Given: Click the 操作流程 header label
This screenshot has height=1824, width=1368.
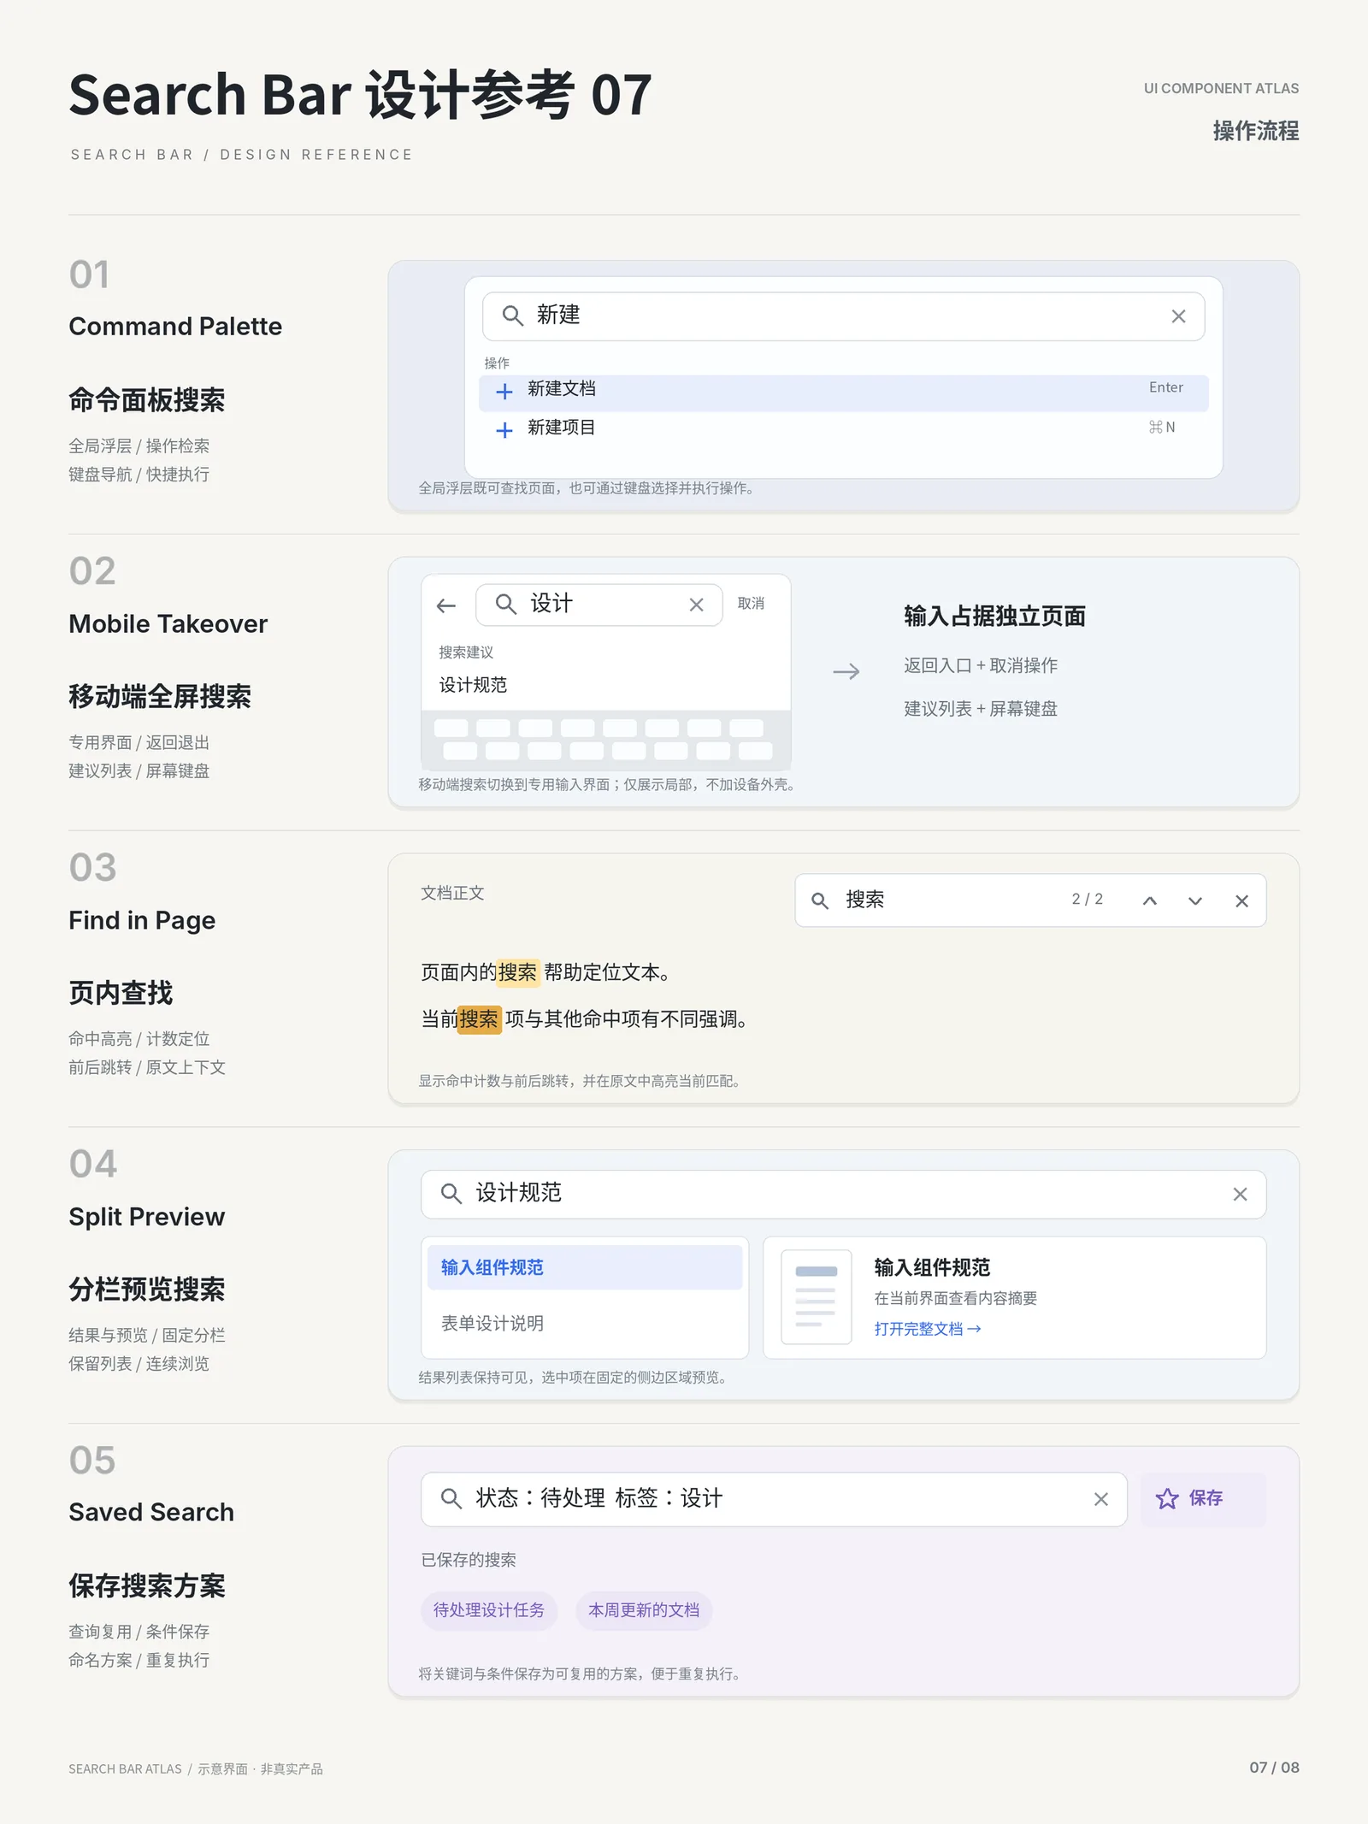Looking at the screenshot, I should (1256, 131).
